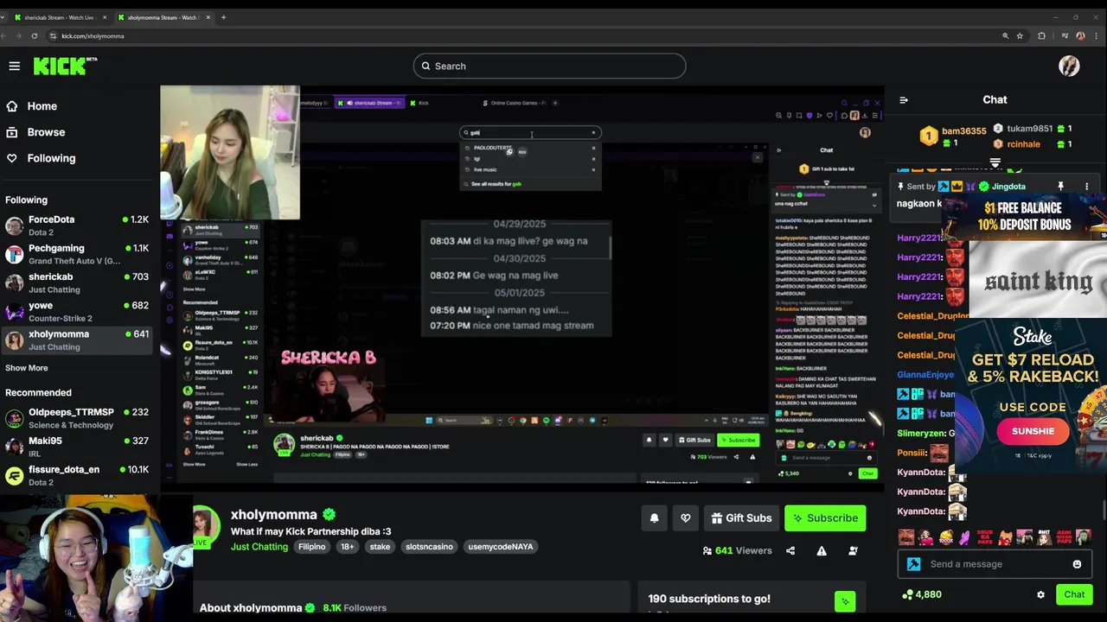Click 8.1K Followers text
Viewport: 1107px width, 622px height.
(x=355, y=608)
